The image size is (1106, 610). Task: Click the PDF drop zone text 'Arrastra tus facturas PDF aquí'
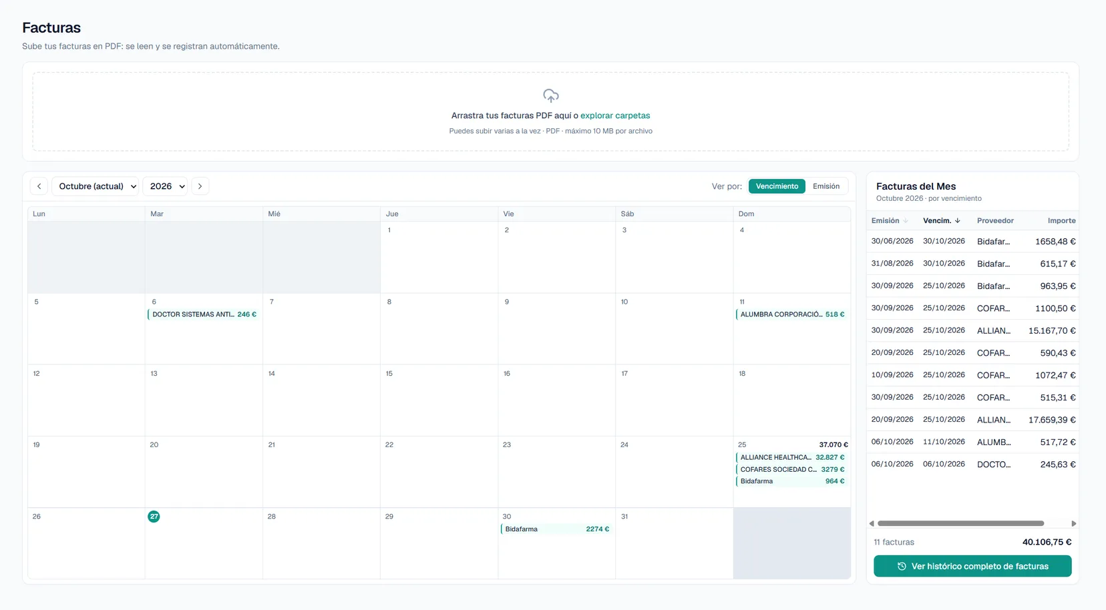pyautogui.click(x=511, y=115)
